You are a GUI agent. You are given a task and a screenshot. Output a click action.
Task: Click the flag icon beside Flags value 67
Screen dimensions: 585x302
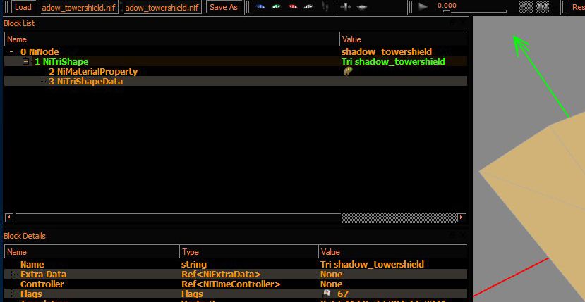(327, 294)
